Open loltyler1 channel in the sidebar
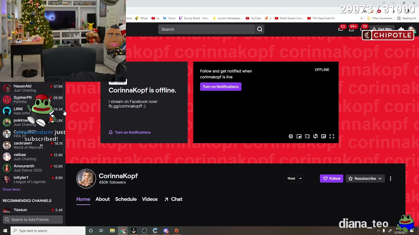This screenshot has width=419, height=235. 33,180
